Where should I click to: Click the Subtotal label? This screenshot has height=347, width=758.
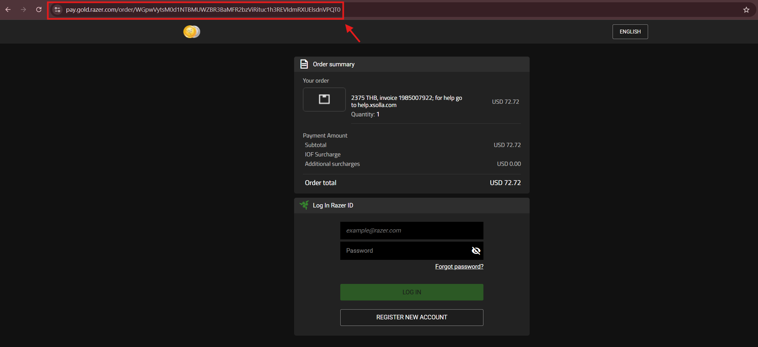coord(316,145)
